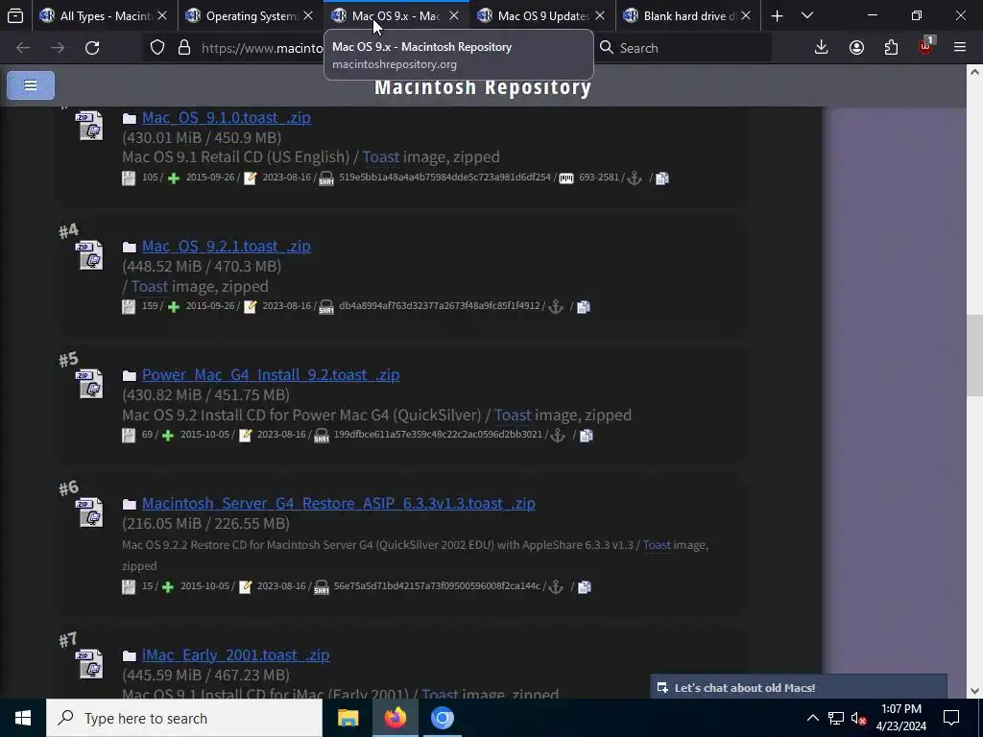
Task: Click anchor icon in Macintosh_Server_G4 row
Action: [556, 587]
